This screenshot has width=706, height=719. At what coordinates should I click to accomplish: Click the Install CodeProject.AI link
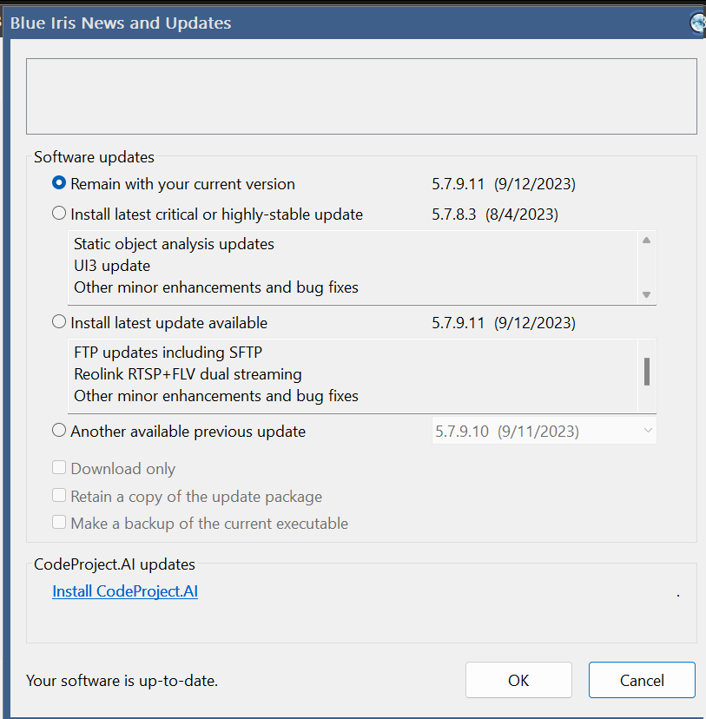125,591
